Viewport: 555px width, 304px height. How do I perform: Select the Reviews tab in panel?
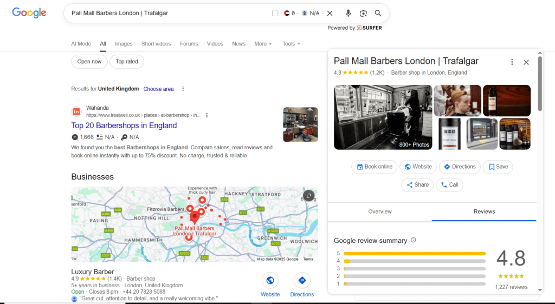[x=484, y=212]
